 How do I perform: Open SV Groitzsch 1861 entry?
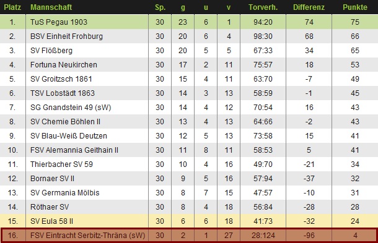pos(61,79)
